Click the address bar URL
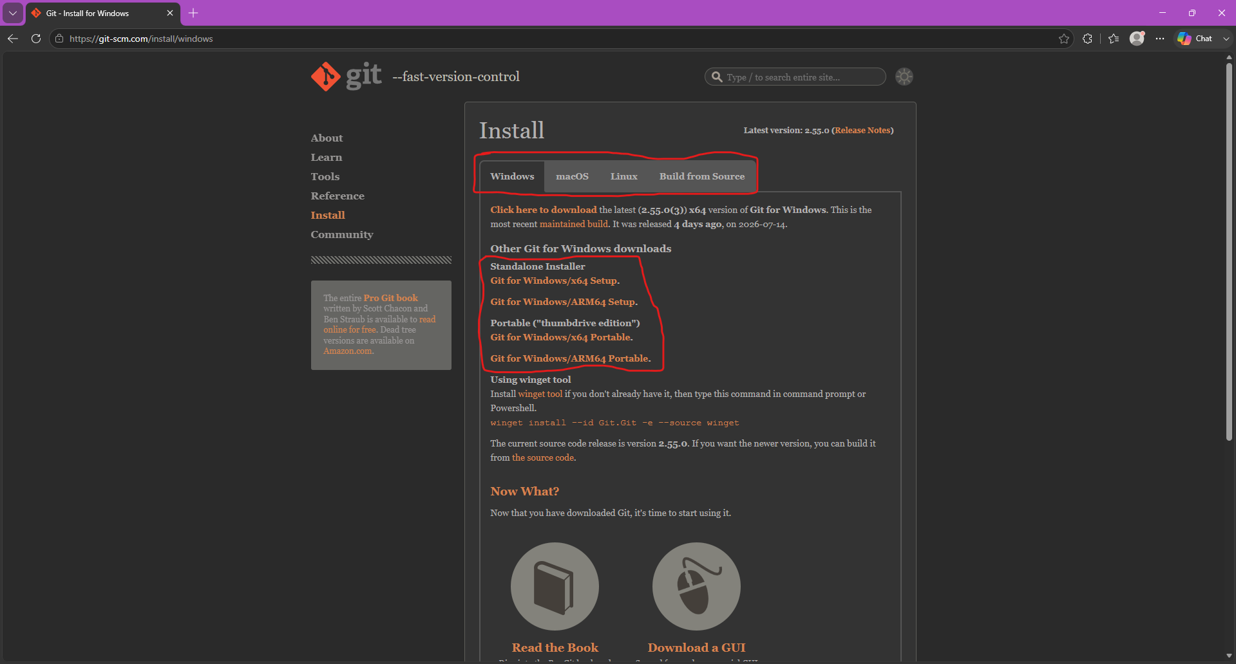Screen dimensions: 1236x664 tap(141, 39)
